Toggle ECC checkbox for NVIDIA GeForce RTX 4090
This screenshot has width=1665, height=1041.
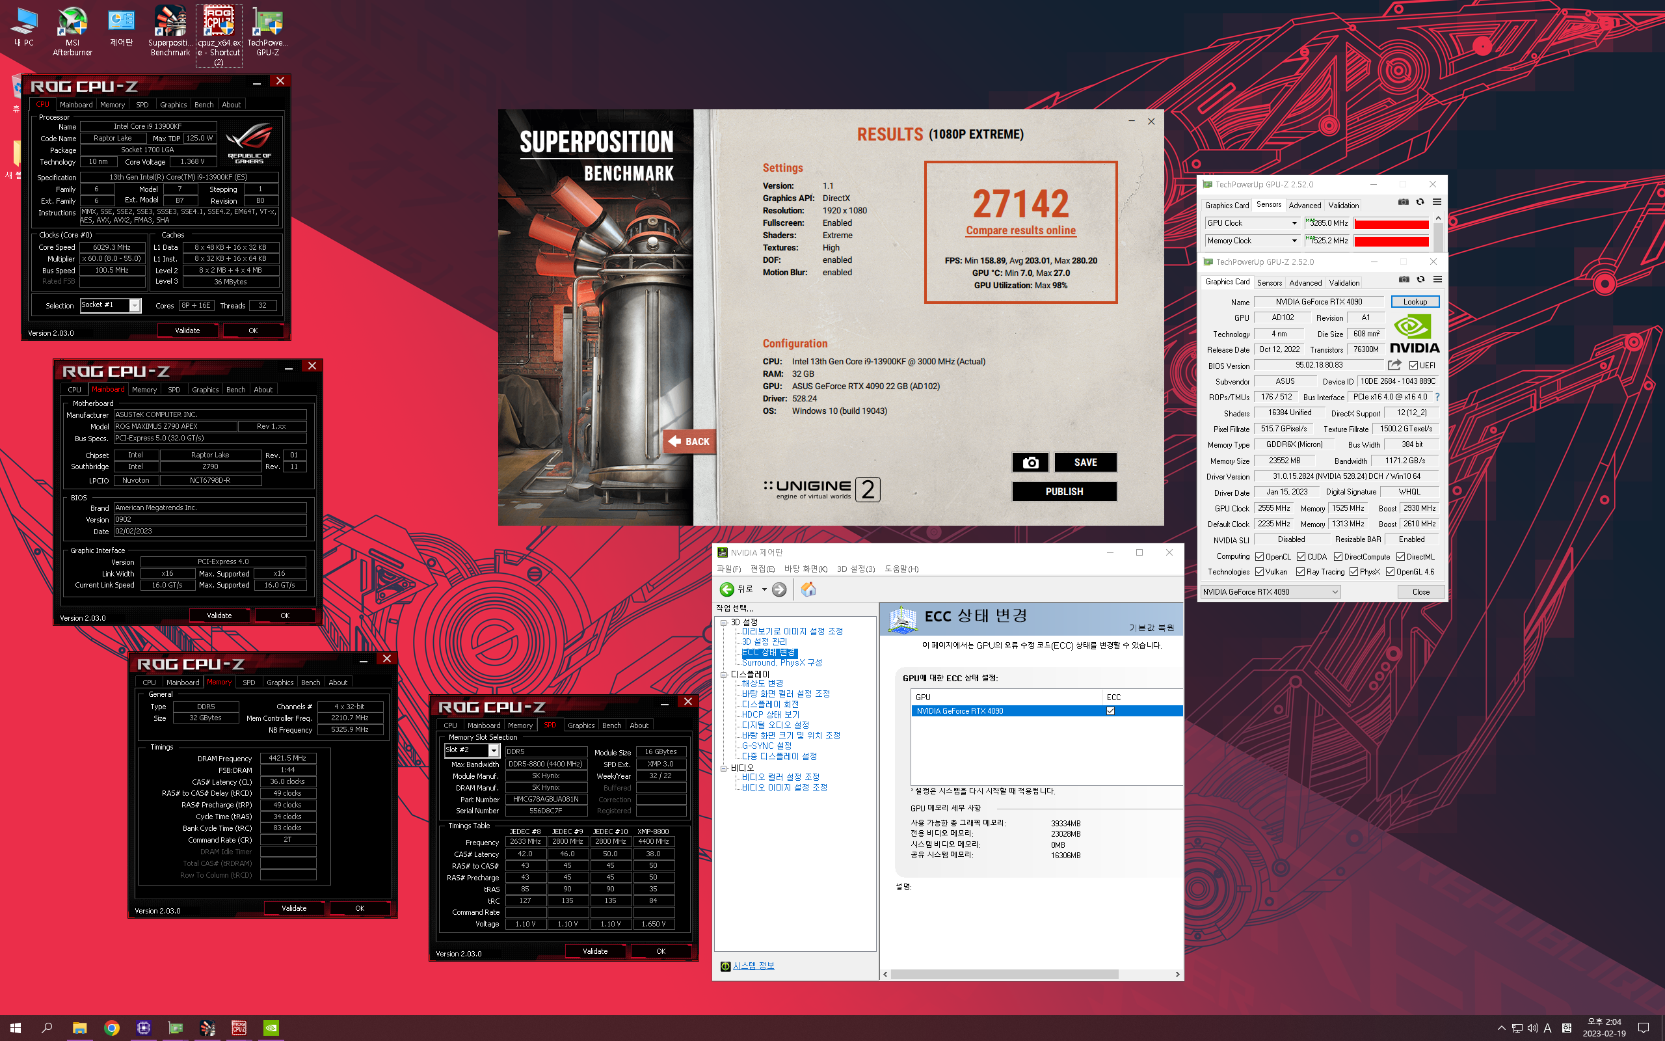coord(1110,711)
